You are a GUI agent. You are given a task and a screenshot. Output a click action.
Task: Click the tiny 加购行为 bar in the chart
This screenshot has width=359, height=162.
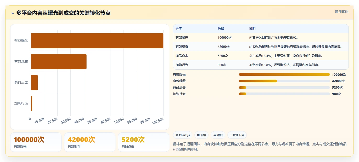click(32, 103)
